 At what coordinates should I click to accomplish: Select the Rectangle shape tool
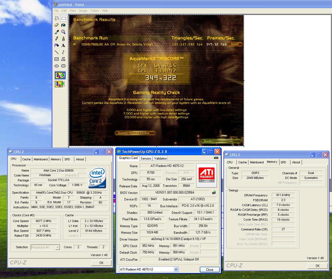click(x=57, y=59)
